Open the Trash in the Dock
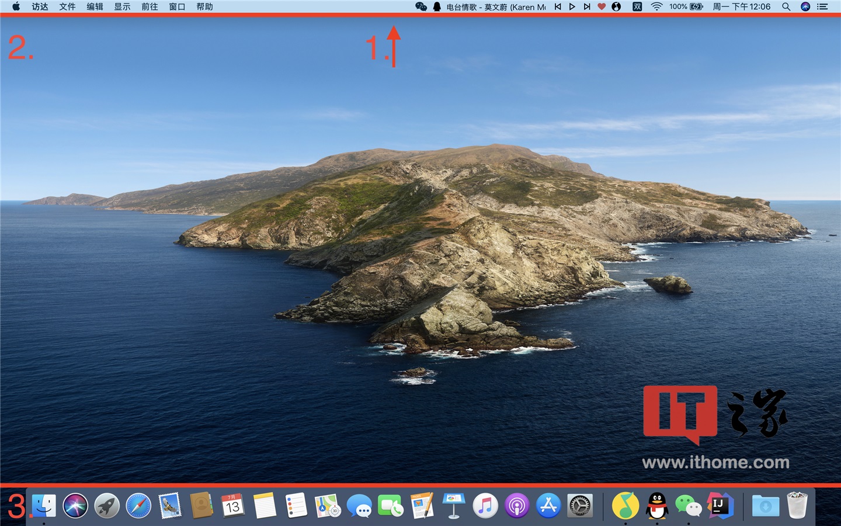Image resolution: width=841 pixels, height=526 pixels. click(797, 506)
